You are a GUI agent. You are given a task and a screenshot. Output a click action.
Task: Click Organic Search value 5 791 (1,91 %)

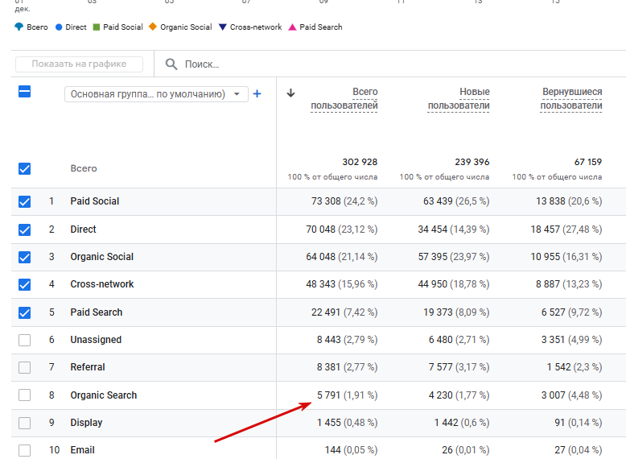click(x=347, y=395)
